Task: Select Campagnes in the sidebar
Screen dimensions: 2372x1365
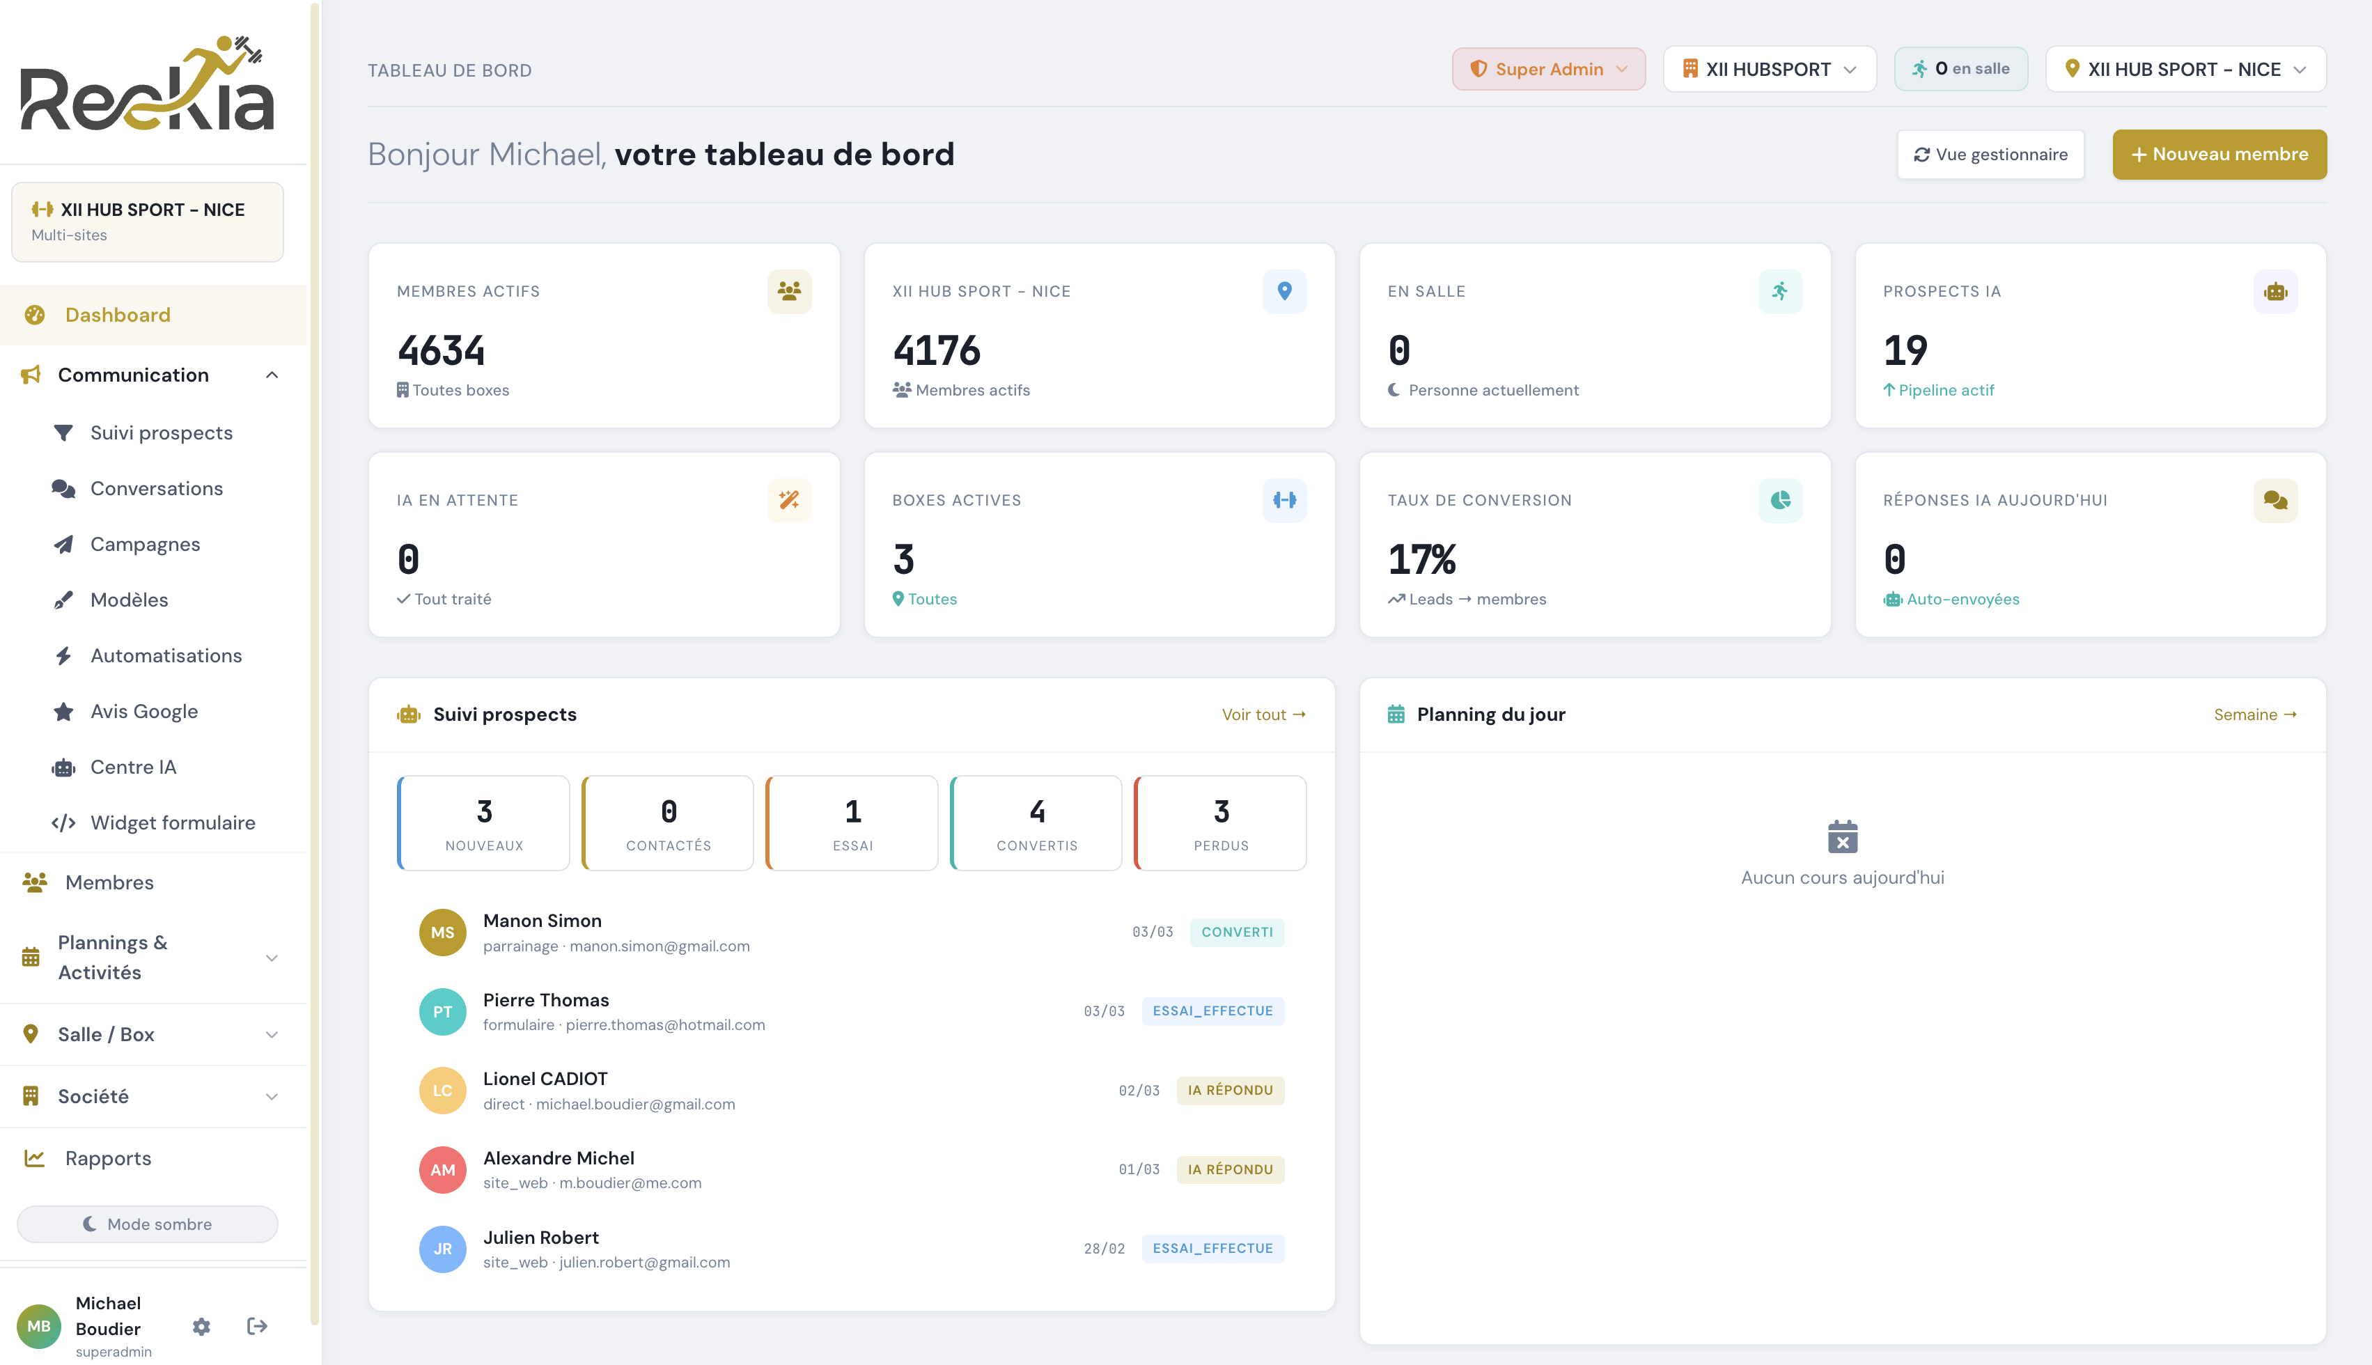Action: 144,544
